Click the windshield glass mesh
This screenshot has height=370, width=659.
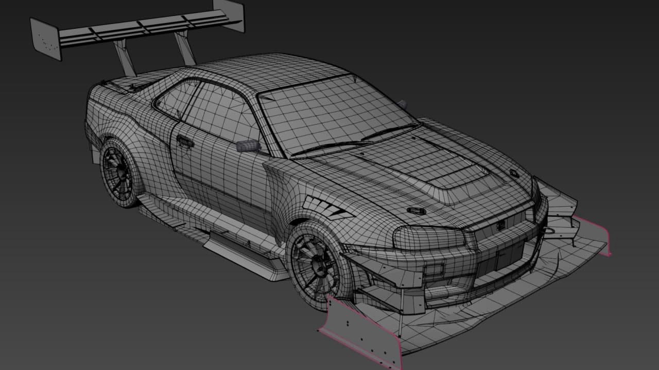(329, 113)
